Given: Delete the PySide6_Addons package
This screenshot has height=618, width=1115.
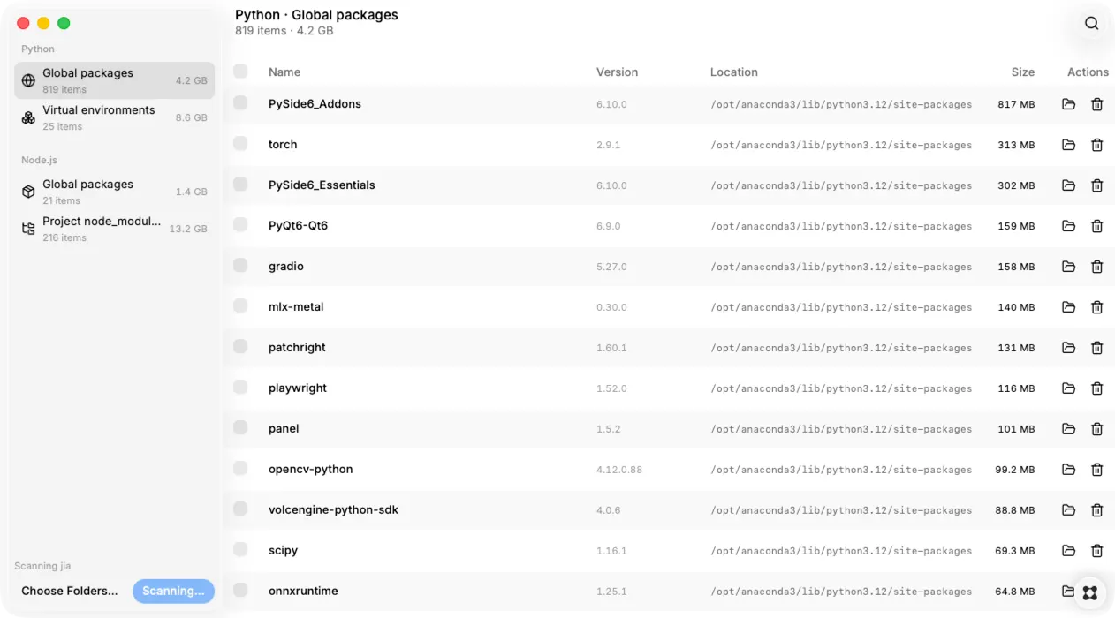Looking at the screenshot, I should [x=1096, y=104].
